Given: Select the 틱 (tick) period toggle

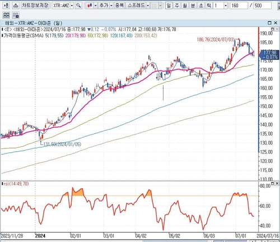Looking at the screenshot, I should pyautogui.click(x=209, y=6).
